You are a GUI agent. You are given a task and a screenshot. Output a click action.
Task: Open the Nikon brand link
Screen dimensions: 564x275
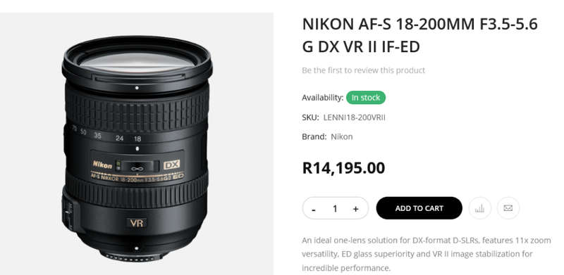(342, 136)
